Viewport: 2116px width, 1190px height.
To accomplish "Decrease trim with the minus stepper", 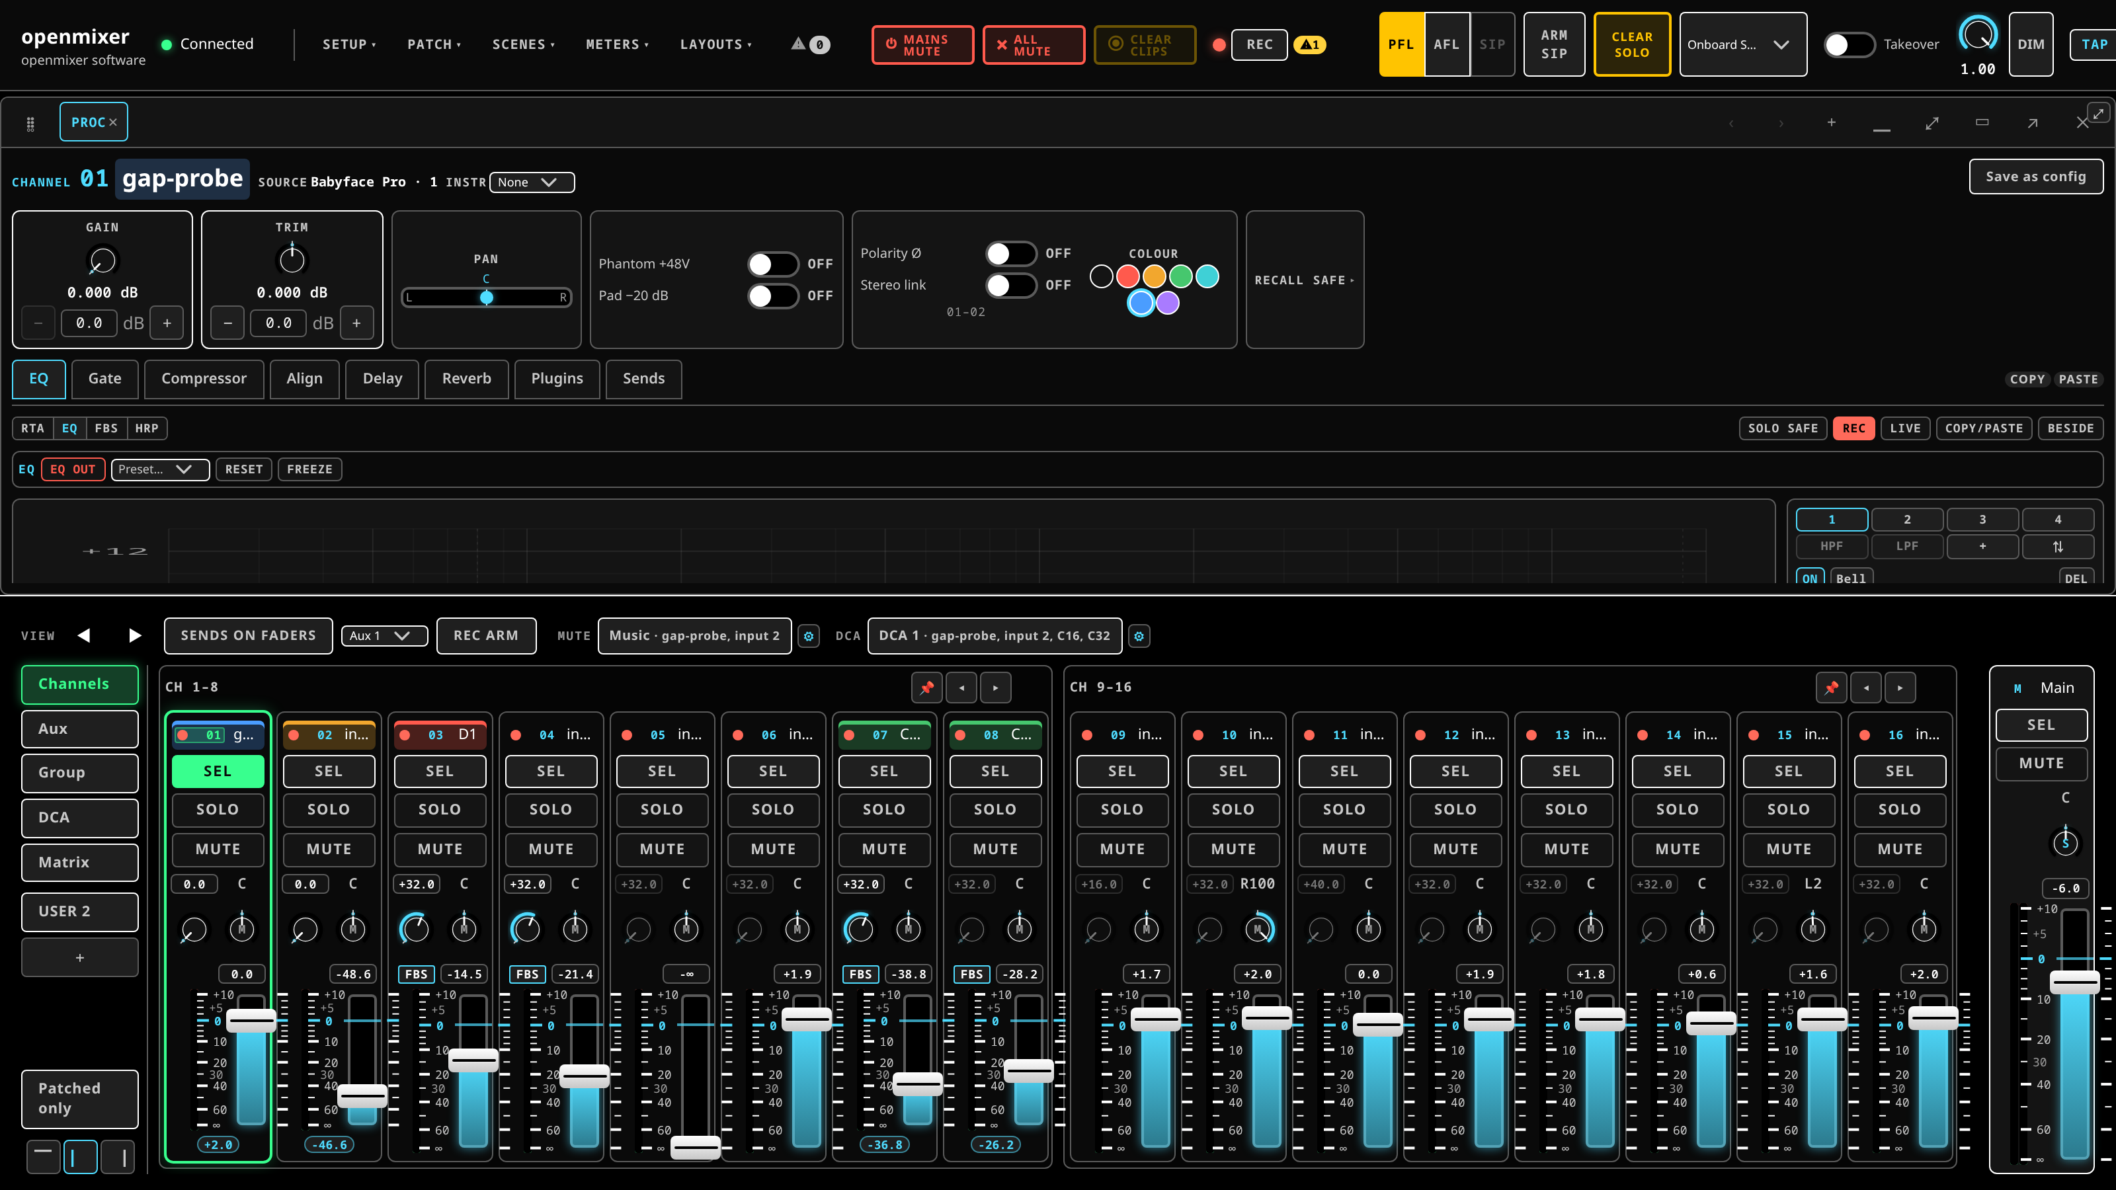I will point(227,323).
